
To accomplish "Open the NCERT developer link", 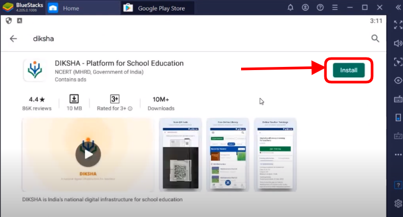I will 99,72.
